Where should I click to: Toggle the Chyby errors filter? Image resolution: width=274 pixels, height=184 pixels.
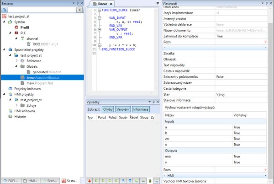pos(108,109)
